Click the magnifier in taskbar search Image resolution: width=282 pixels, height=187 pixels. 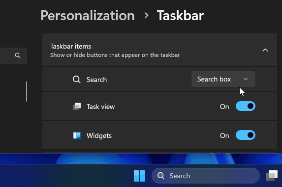[161, 176]
